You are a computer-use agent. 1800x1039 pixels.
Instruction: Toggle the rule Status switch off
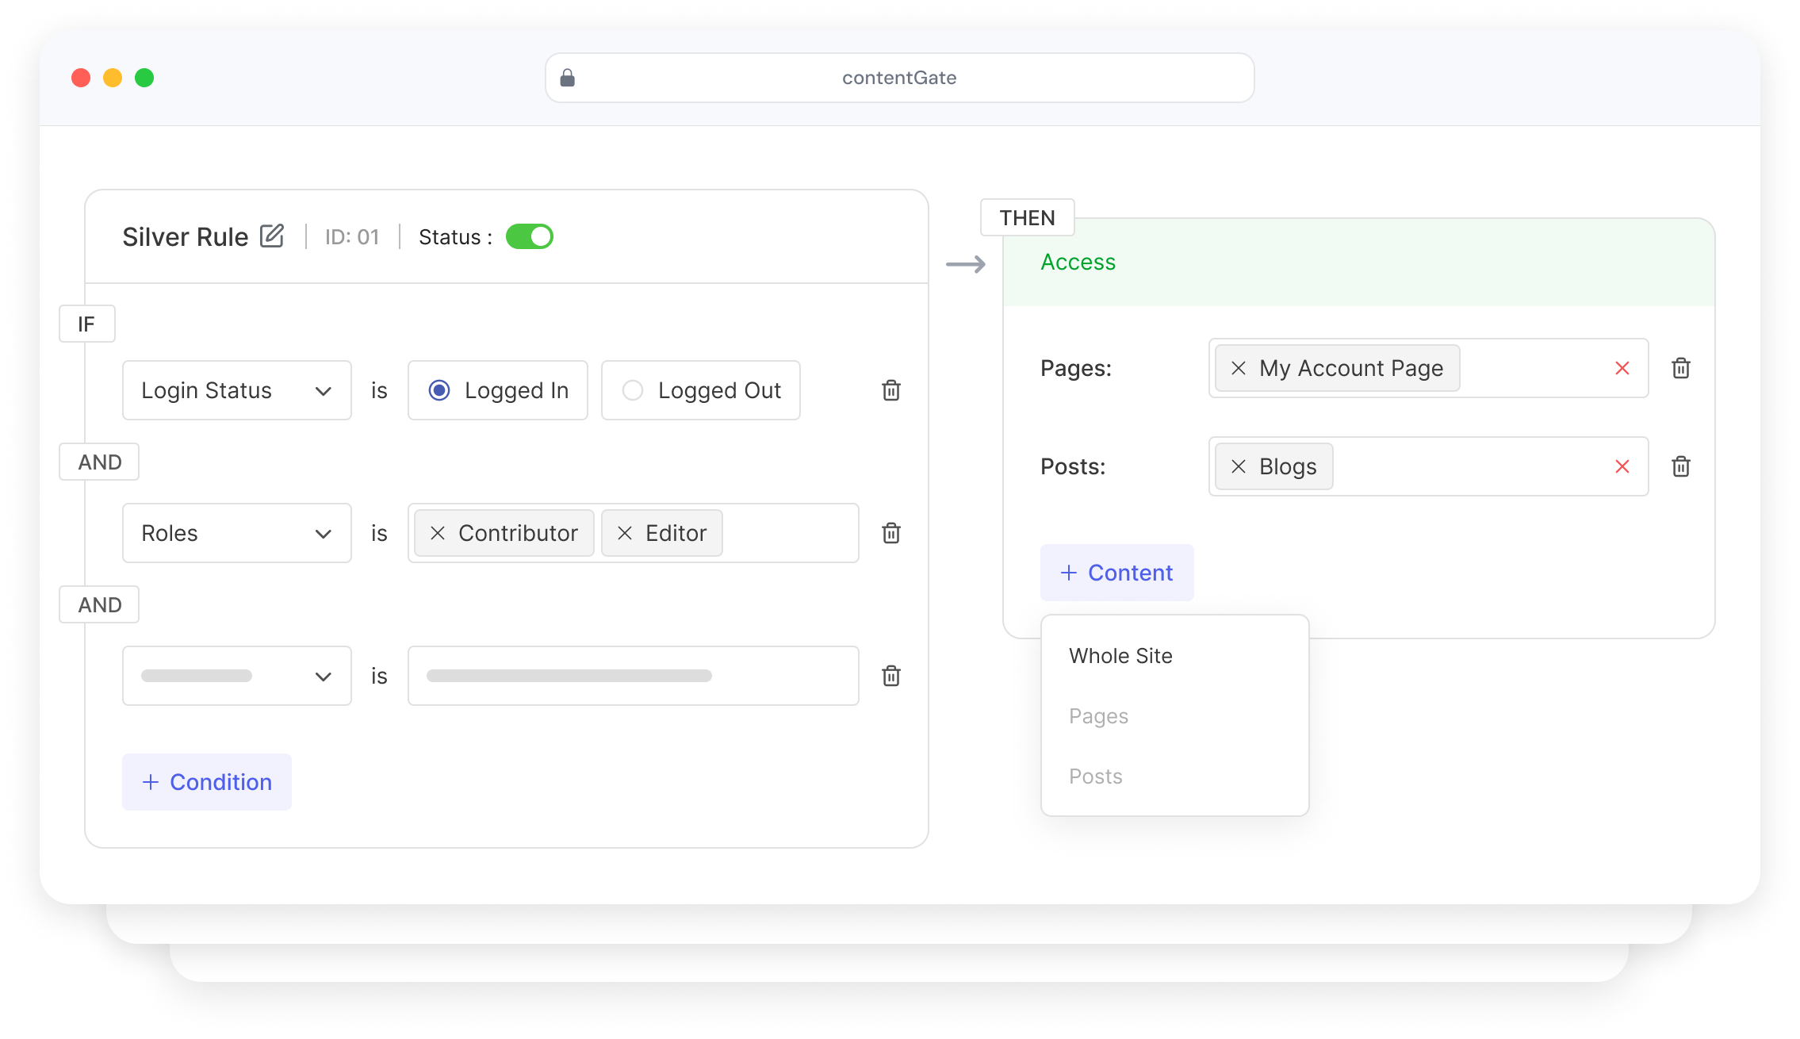[530, 236]
